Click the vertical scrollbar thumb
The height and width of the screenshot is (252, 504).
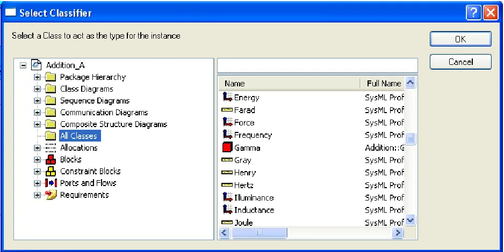pos(410,139)
